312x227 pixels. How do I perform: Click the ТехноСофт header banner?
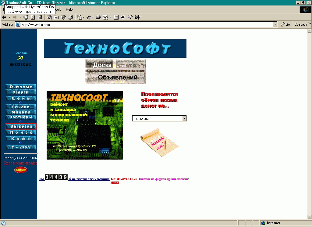point(115,49)
